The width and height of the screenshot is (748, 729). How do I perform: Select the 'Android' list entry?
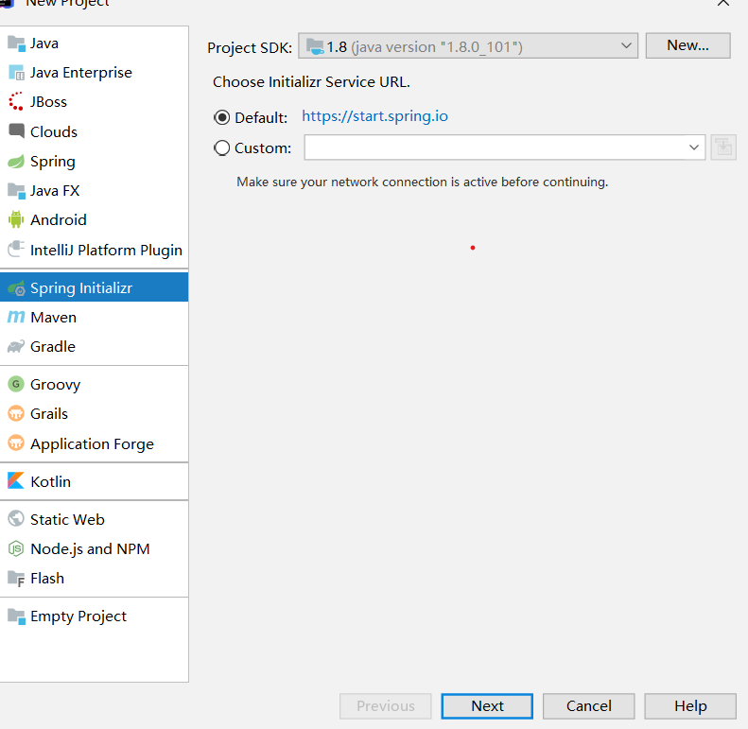point(94,220)
